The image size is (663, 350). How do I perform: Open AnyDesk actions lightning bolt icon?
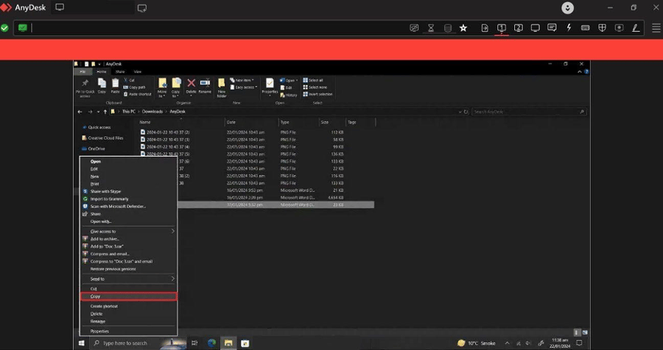click(x=569, y=28)
